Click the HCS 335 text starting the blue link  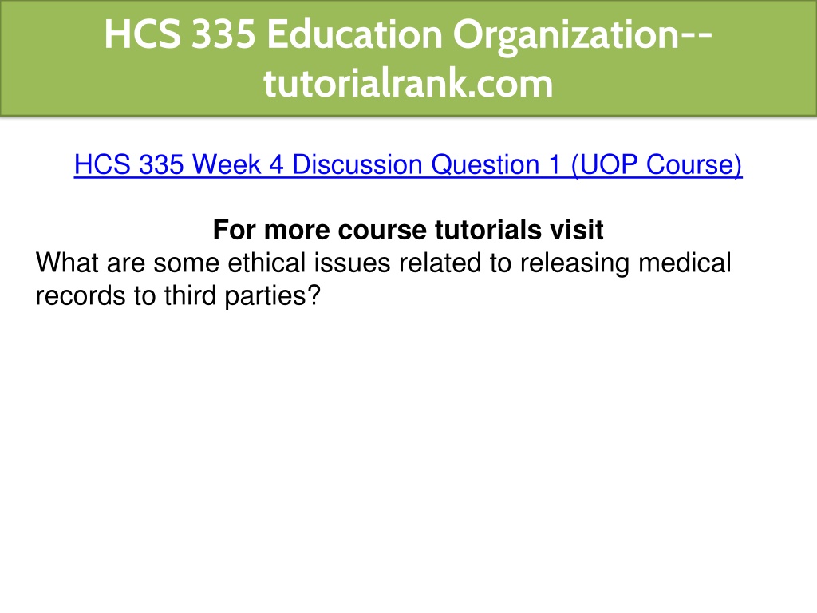click(128, 164)
